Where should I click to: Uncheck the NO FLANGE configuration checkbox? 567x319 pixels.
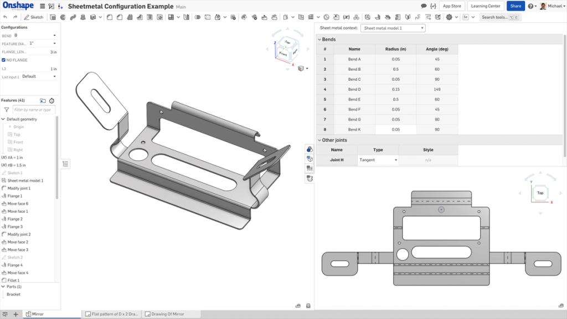[x=5, y=60]
